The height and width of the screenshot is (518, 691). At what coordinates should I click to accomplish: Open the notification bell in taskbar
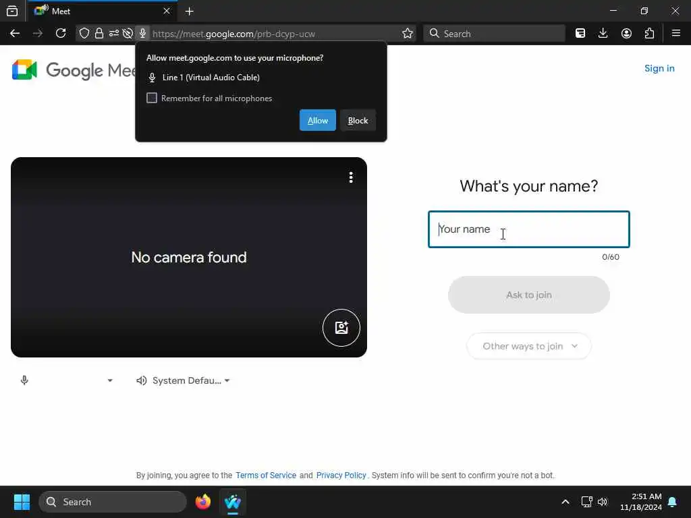click(672, 502)
